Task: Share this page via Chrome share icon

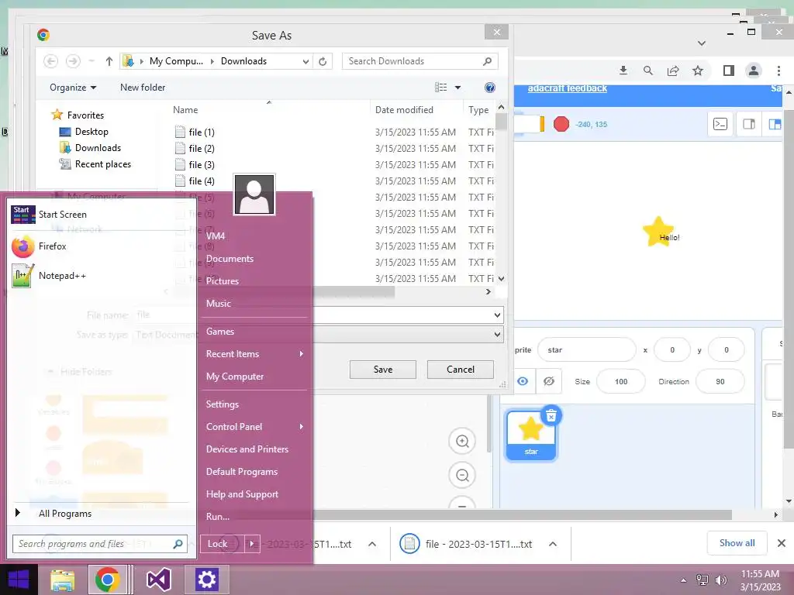Action: (x=673, y=71)
